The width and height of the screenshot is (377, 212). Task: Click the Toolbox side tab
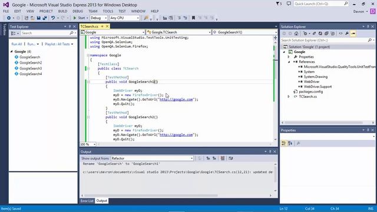click(x=4, y=29)
